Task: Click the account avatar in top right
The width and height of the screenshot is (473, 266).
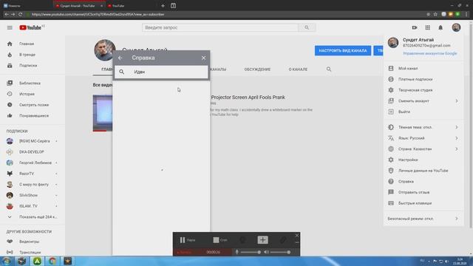Action: 456,27
